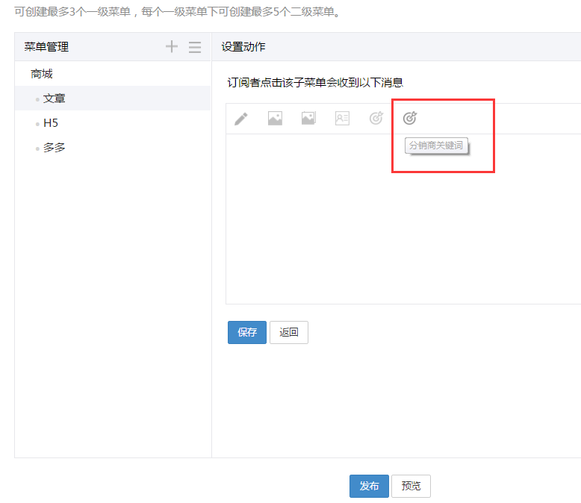
Task: Open the H5 submenu item
Action: pyautogui.click(x=51, y=123)
